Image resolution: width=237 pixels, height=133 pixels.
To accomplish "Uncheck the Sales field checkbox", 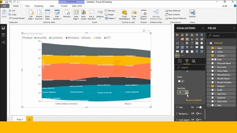I will (x=213, y=48).
